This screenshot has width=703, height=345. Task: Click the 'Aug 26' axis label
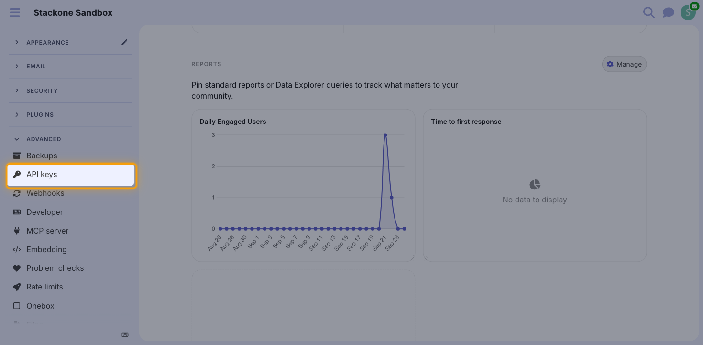[x=214, y=243]
